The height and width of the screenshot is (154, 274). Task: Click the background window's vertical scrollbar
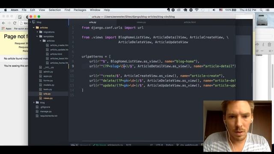coord(273,76)
